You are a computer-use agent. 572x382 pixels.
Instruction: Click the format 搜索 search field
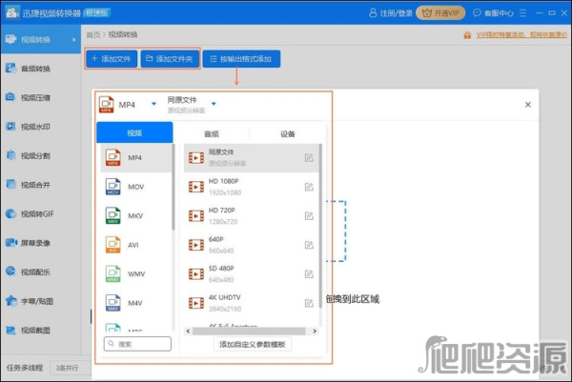pyautogui.click(x=137, y=344)
